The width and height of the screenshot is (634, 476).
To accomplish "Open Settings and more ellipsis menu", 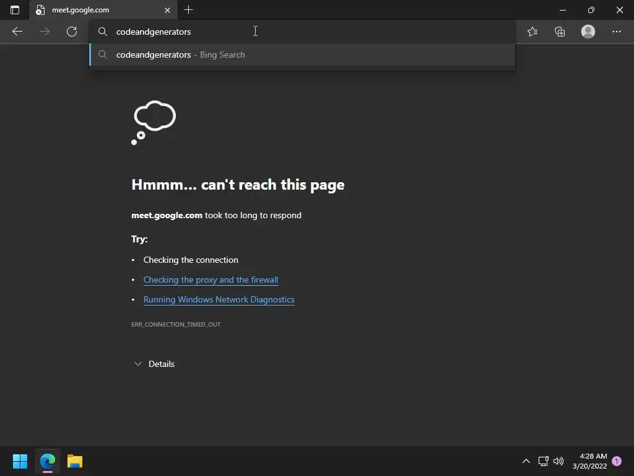I will tap(616, 32).
